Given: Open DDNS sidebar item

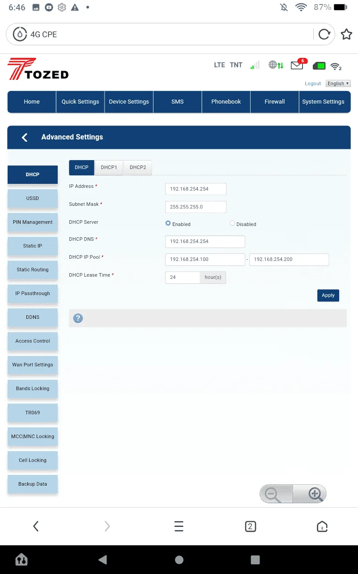Looking at the screenshot, I should pos(33,317).
